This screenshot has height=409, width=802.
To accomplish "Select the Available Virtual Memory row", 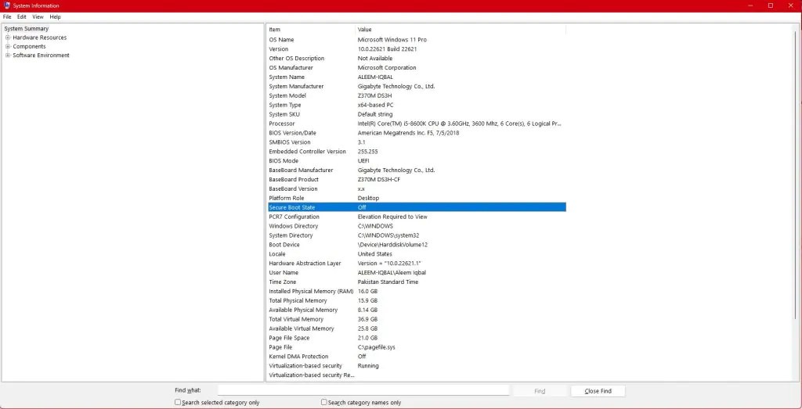I will coord(417,328).
